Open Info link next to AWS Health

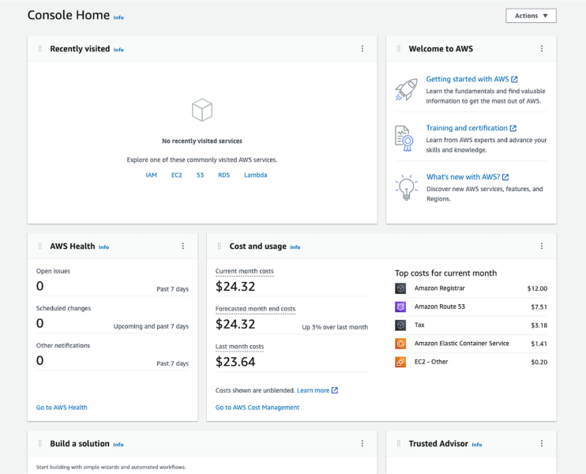click(x=103, y=247)
